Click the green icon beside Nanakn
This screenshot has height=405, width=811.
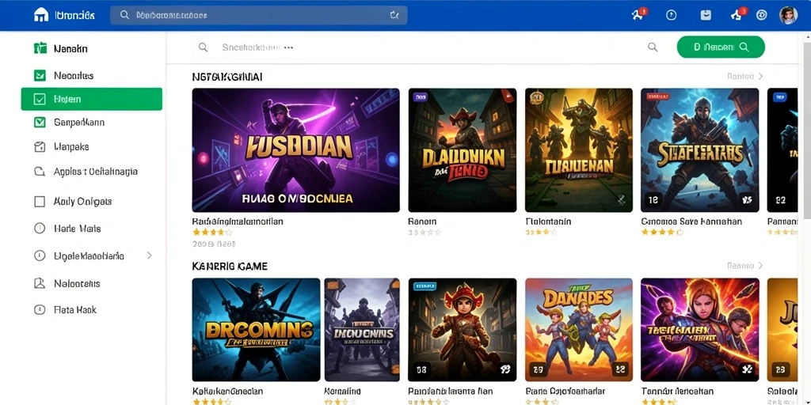[x=40, y=48]
